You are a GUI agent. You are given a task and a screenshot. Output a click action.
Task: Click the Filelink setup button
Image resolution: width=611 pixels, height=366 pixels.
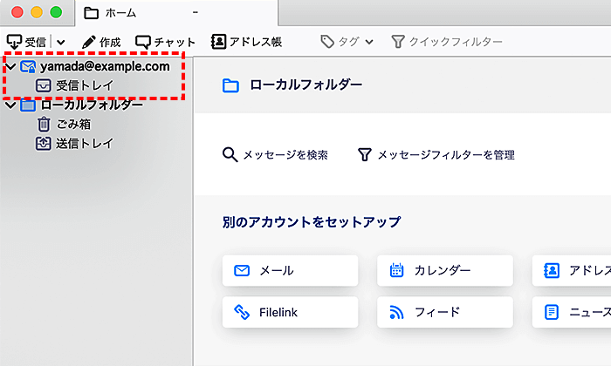(290, 312)
